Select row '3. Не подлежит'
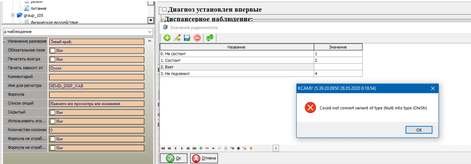 point(261,73)
